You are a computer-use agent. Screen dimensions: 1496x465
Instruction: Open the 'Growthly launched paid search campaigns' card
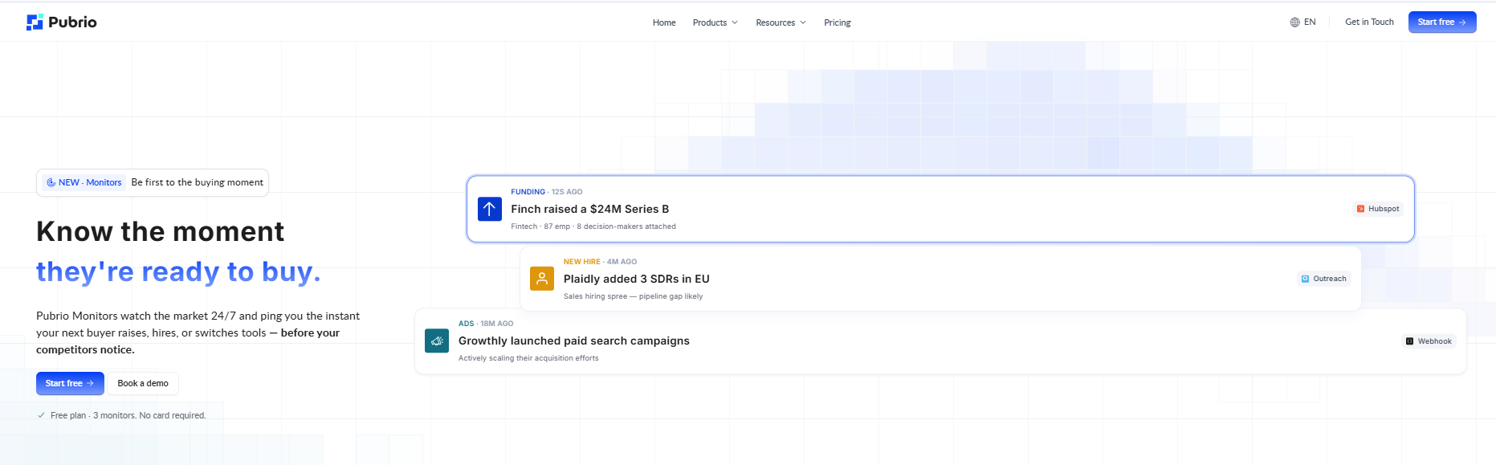[x=940, y=341]
